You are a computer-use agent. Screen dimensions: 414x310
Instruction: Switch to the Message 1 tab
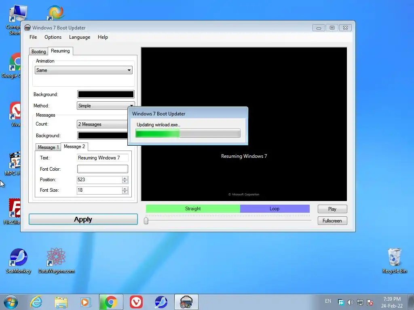coord(48,147)
